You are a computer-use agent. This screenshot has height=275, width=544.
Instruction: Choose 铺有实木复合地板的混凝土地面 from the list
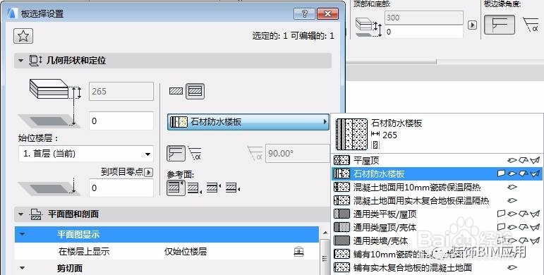pos(437,267)
